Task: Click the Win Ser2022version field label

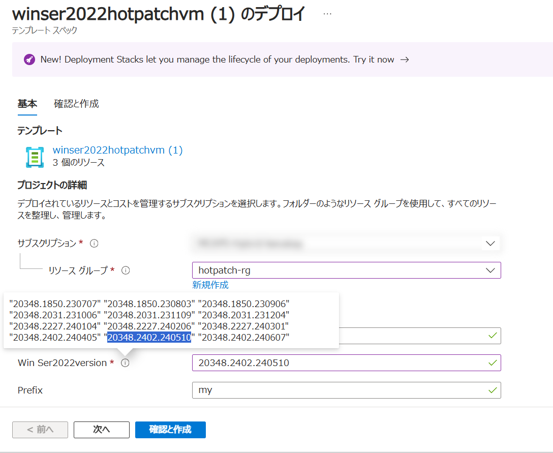Action: click(63, 363)
